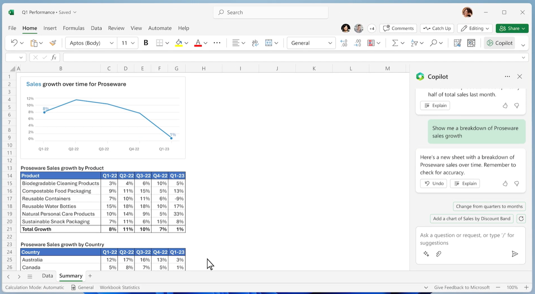Click the sparkle prompts icon in Copilot
This screenshot has width=535, height=294.
[426, 254]
